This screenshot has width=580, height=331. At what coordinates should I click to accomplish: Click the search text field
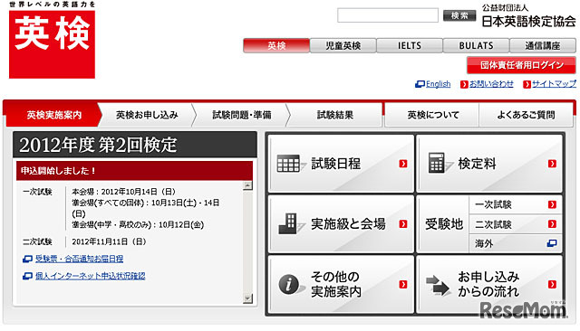click(388, 15)
